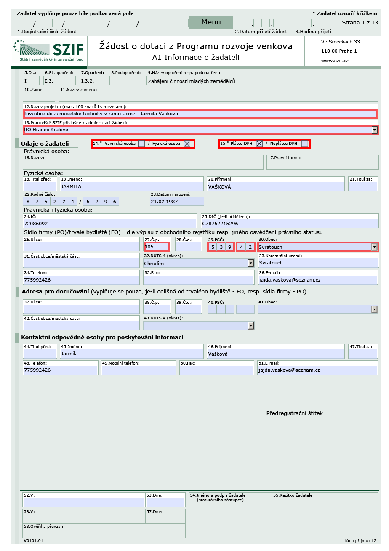Select the field 10 Záměr

coord(39,97)
